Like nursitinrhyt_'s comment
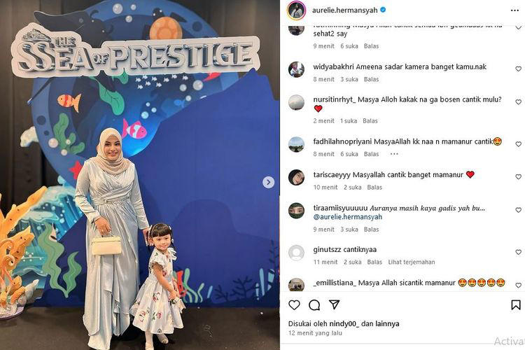Image resolution: width=525 pixels, height=350 pixels. pos(518,101)
